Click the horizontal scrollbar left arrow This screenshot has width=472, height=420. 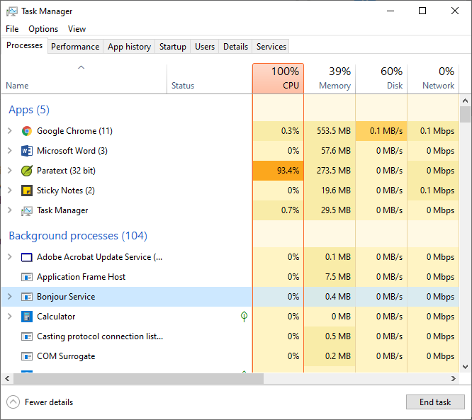click(7, 378)
